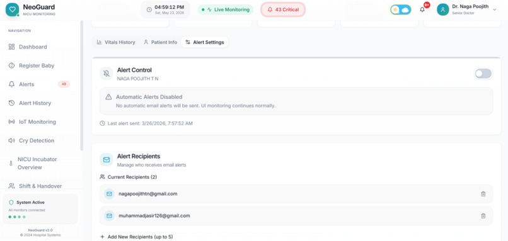Open notifications bell in header
Screen dimensions: 508x241
422,9
